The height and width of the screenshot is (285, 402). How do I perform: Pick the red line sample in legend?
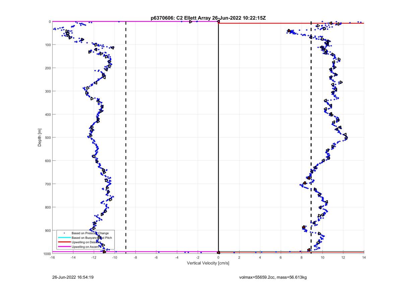64,242
